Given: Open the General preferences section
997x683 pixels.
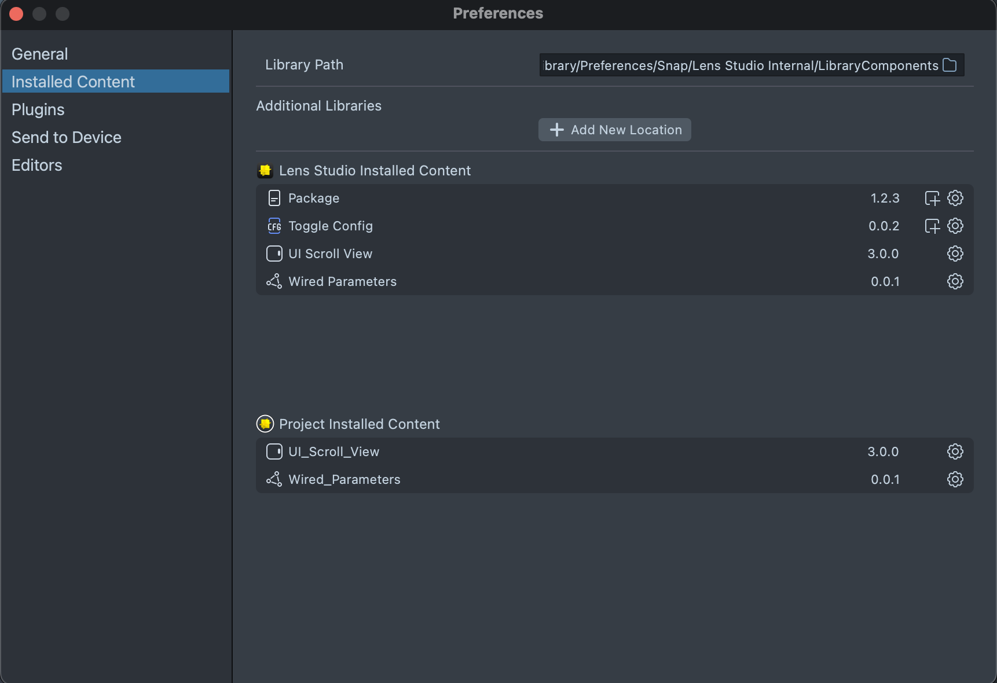Looking at the screenshot, I should [40, 54].
